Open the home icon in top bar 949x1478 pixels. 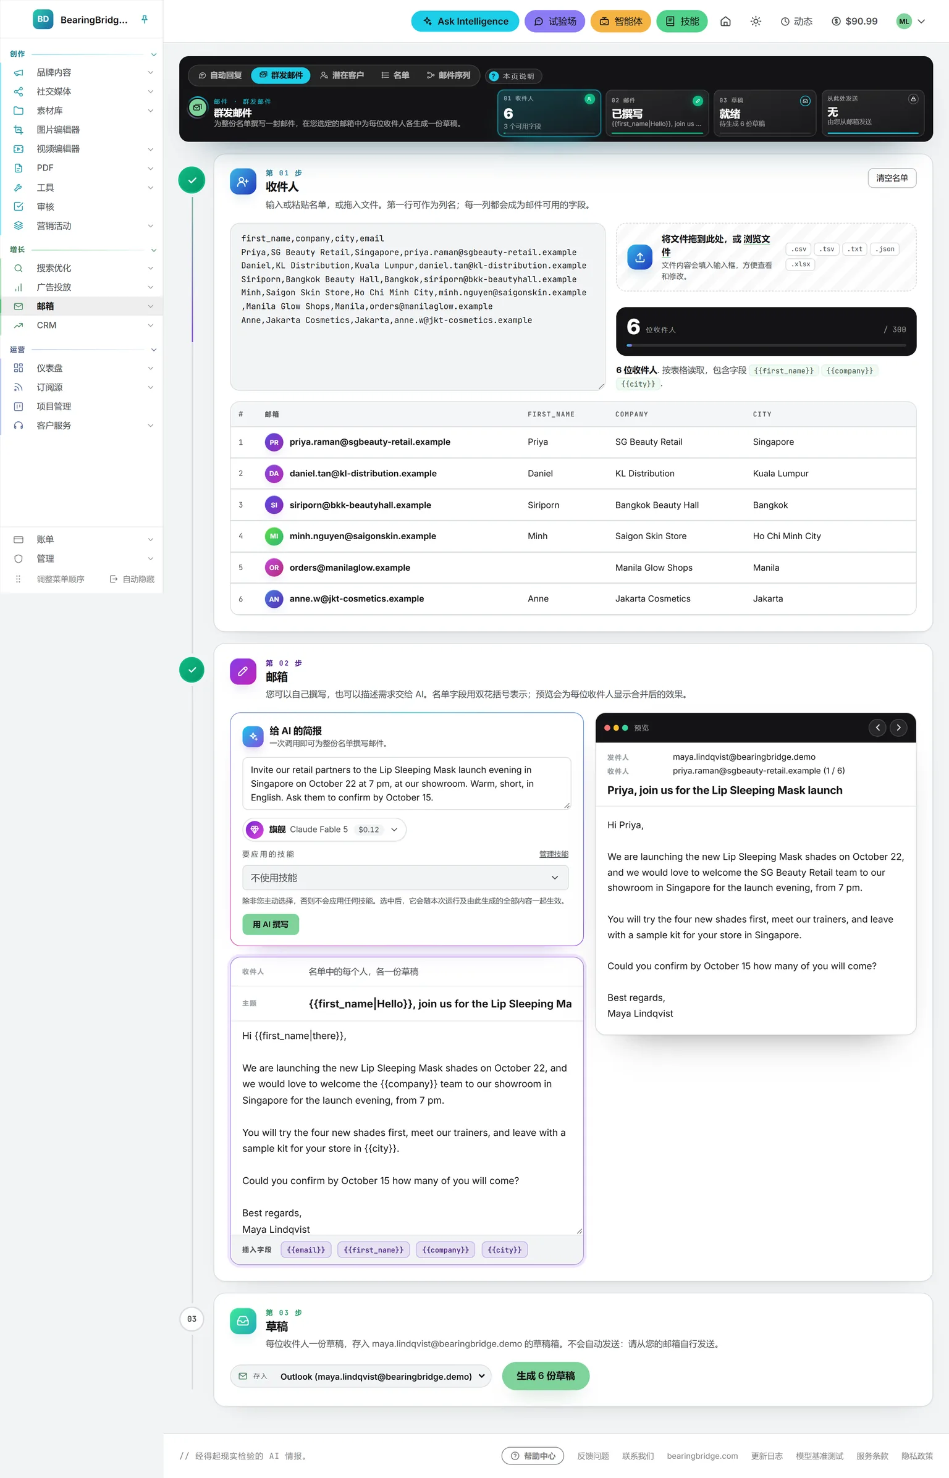click(725, 22)
